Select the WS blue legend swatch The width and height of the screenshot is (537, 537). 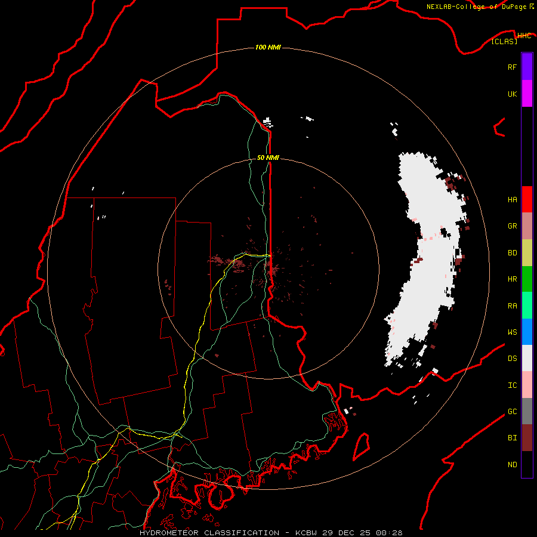pos(527,332)
